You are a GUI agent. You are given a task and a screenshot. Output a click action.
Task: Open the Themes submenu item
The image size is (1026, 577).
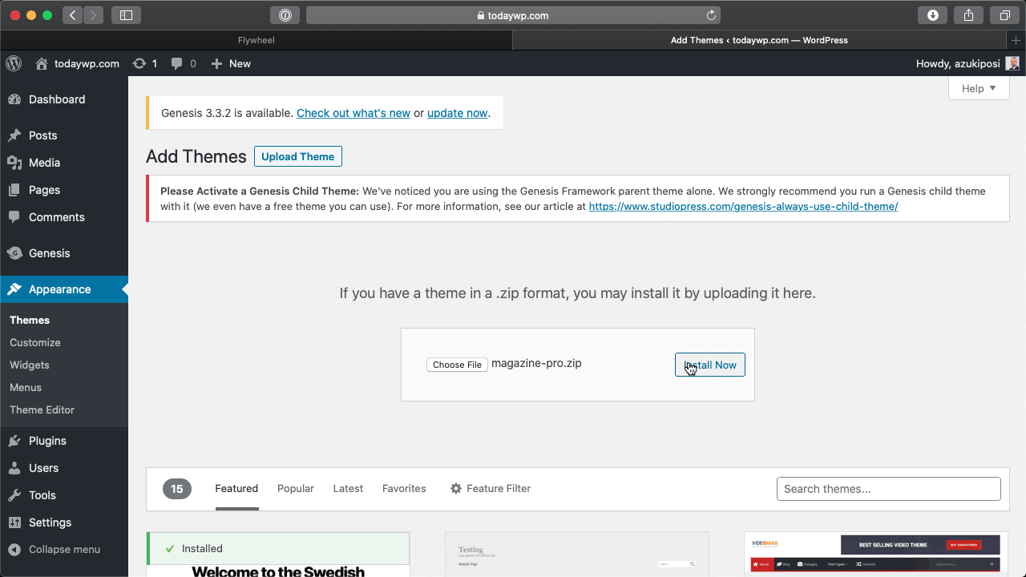coord(30,320)
